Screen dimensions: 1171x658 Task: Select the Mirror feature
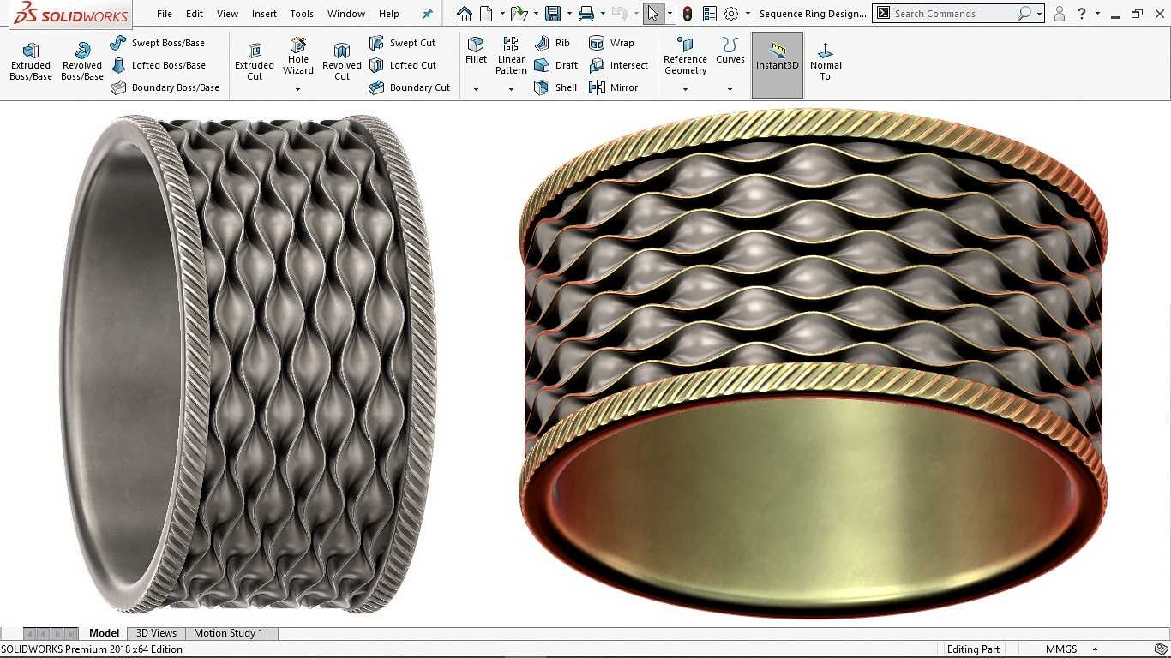[x=614, y=87]
